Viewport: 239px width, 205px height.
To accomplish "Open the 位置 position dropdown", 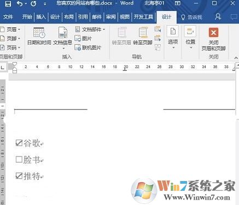I will [190, 38].
